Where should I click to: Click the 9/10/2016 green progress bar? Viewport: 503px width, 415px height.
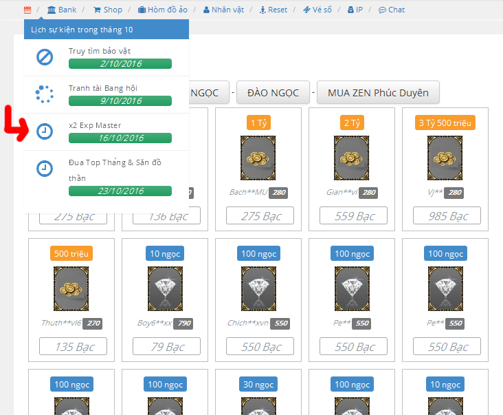(120, 101)
